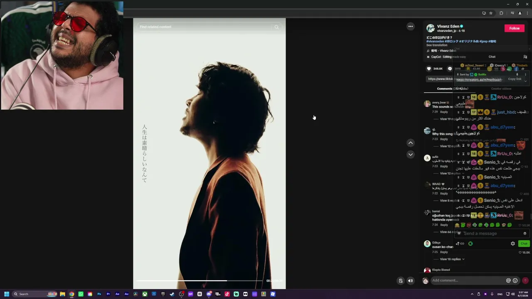Open the Windows Start menu

pyautogui.click(x=7, y=294)
